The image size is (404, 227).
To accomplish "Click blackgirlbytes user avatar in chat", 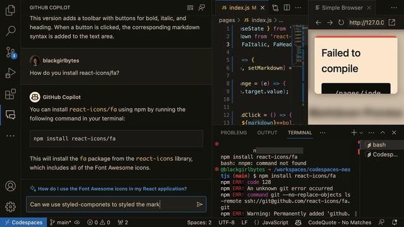I will click(35, 61).
